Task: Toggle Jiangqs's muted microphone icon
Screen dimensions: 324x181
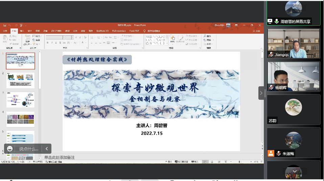Action: tap(271, 55)
